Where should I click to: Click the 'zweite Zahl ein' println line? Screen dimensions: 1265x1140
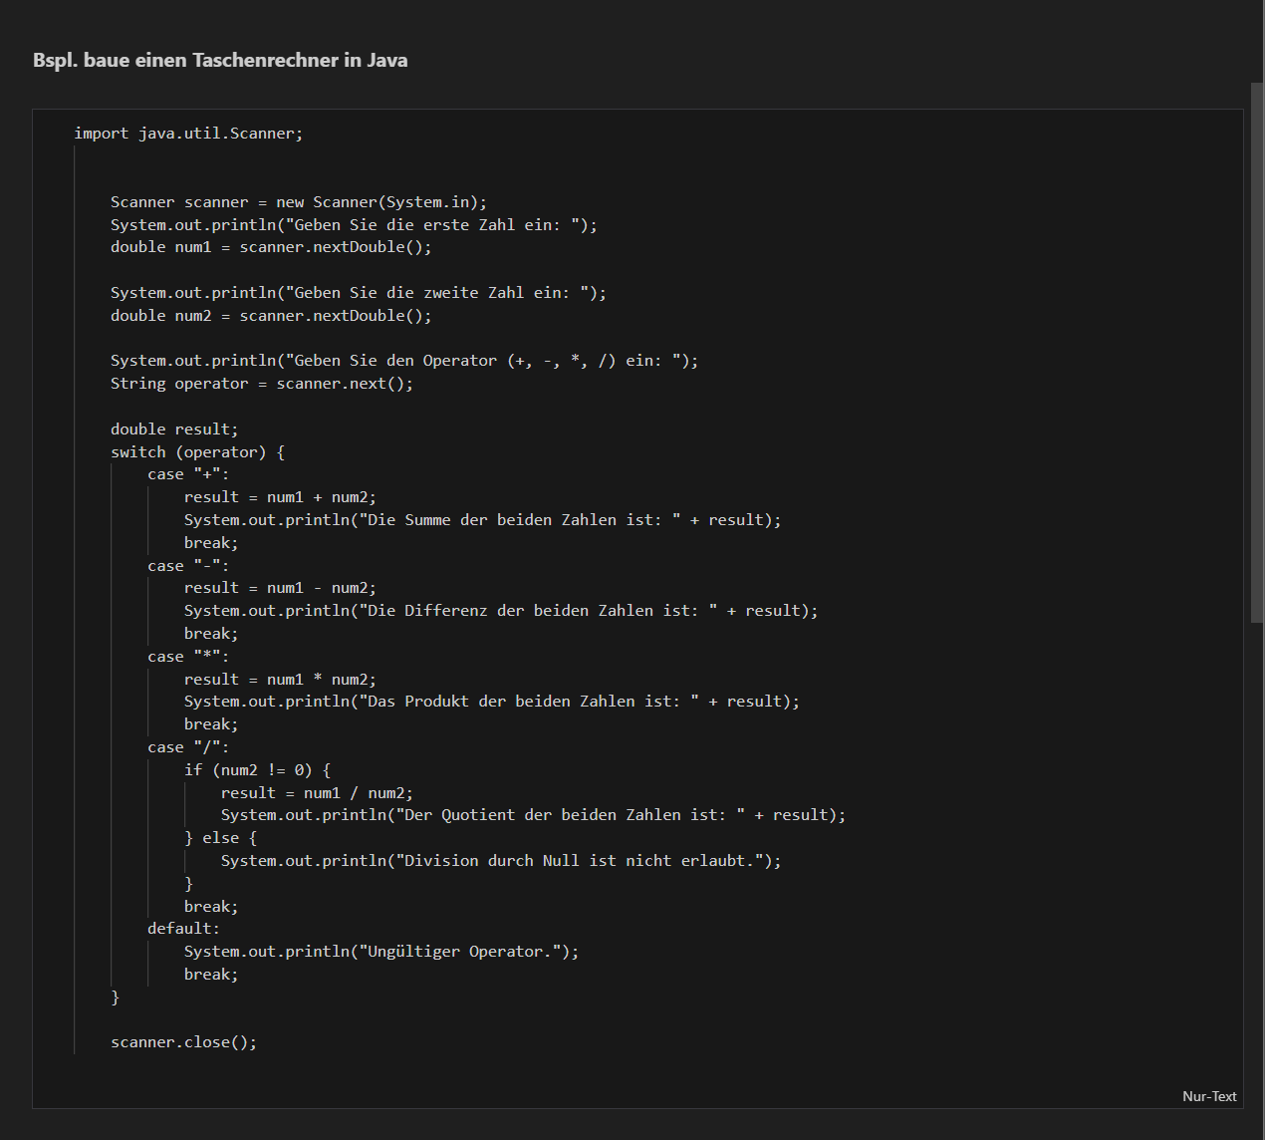359,293
